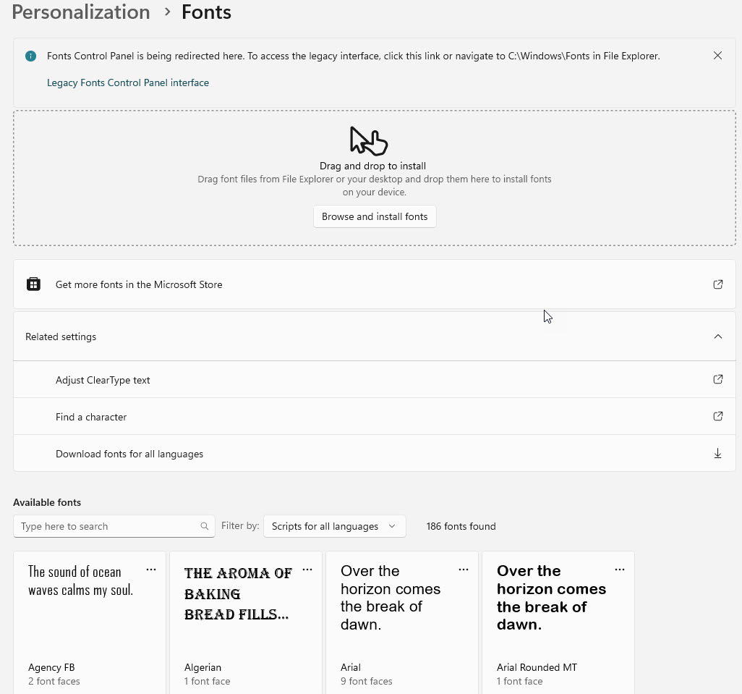Screen dimensions: 742x694
Task: Click the Microsoft Store bag icon
Action: tap(33, 284)
